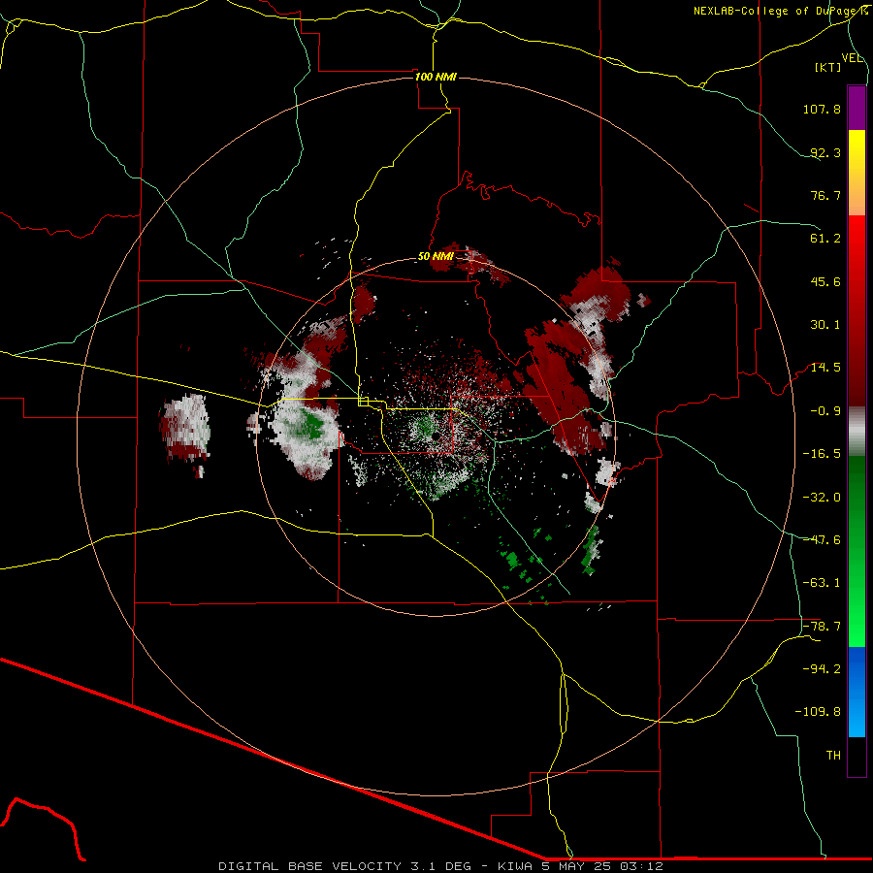Viewport: 873px width, 873px height.
Task: Select the -32.0 legend value
Action: 822,498
